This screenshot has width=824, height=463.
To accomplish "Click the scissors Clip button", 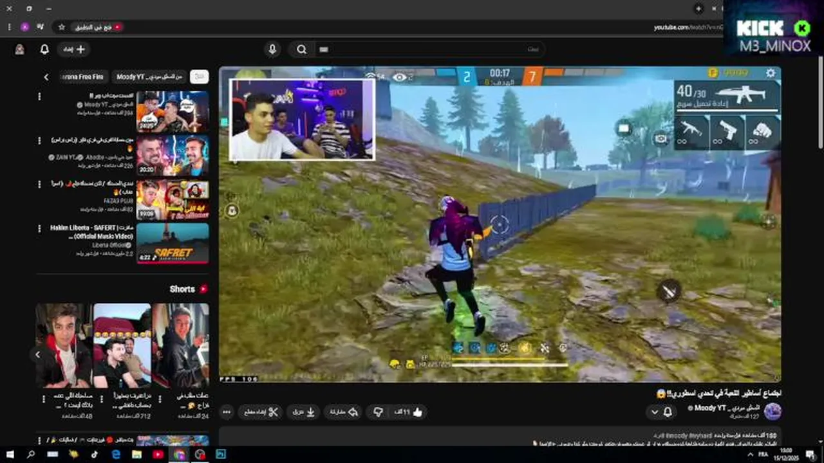I will point(261,412).
